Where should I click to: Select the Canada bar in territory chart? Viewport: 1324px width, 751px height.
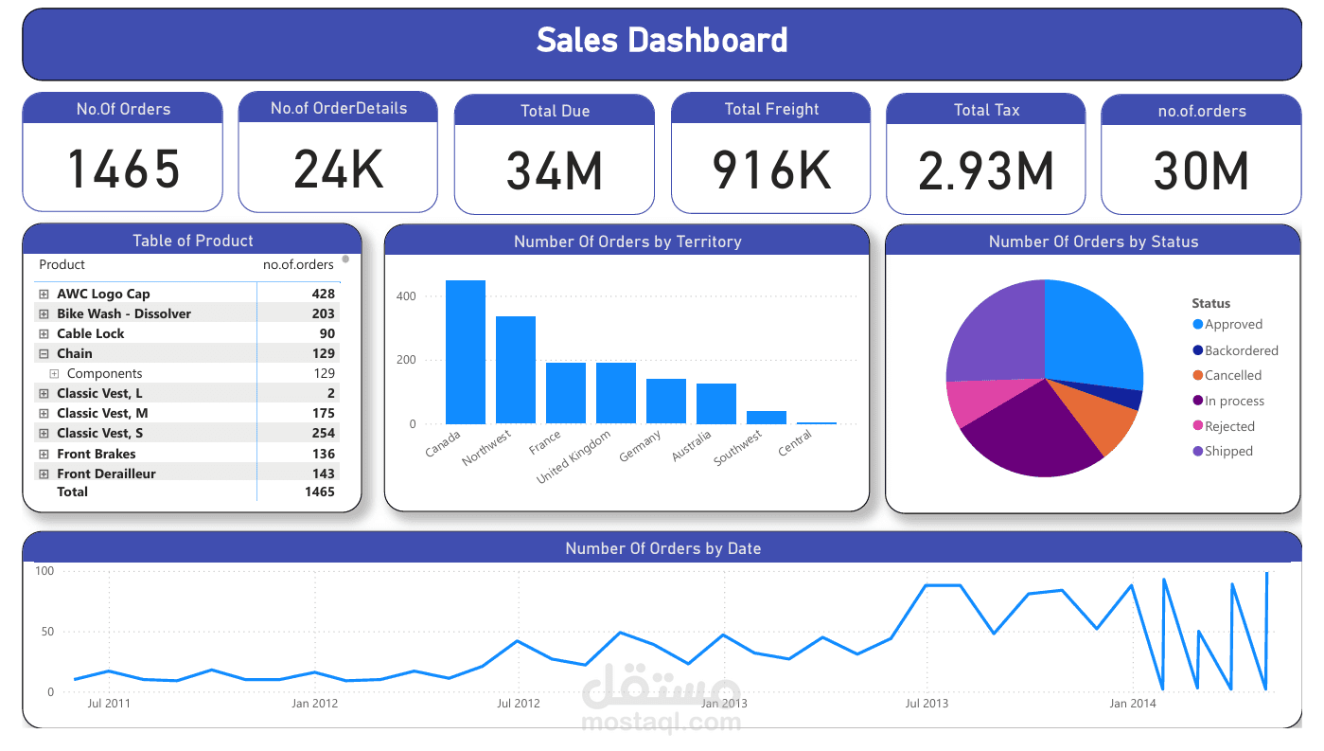pyautogui.click(x=466, y=352)
